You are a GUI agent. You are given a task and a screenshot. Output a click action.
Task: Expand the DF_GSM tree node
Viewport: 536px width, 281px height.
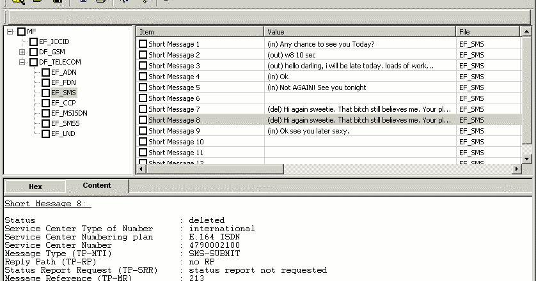tap(22, 52)
